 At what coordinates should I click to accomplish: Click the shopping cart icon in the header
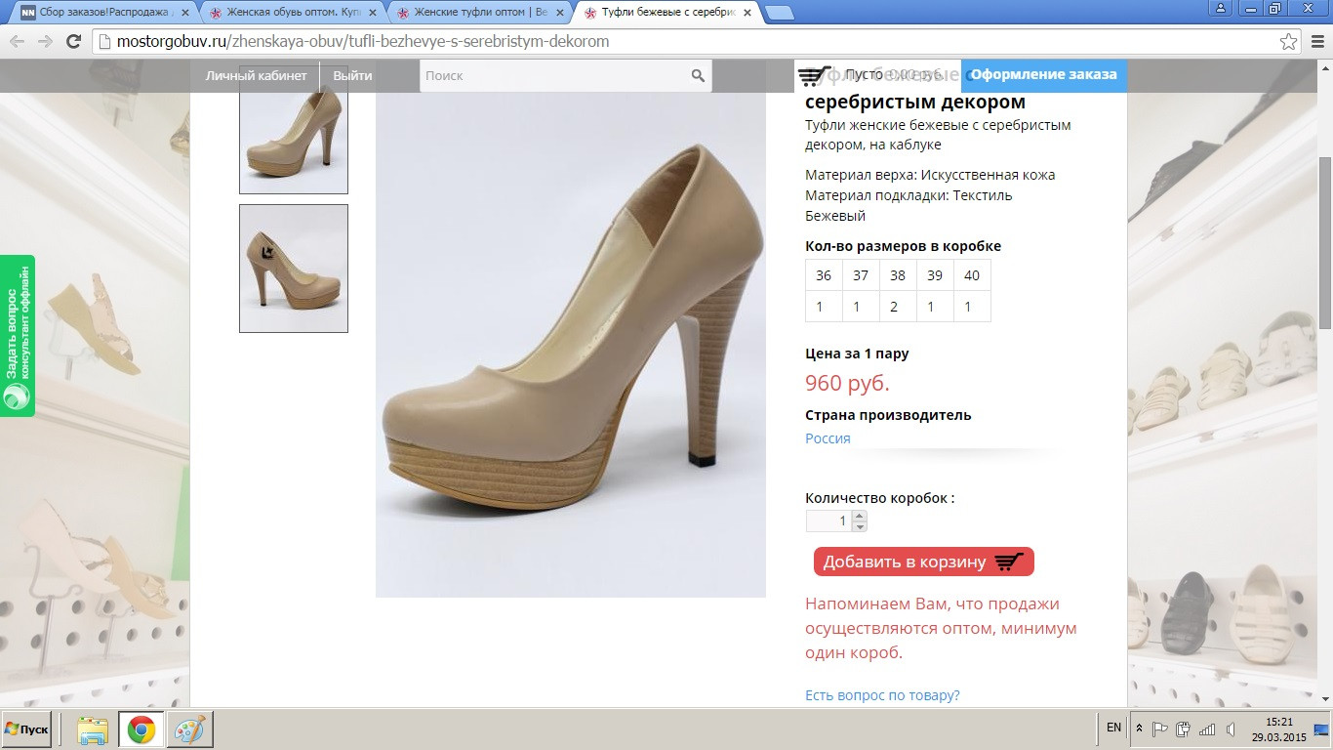click(814, 75)
